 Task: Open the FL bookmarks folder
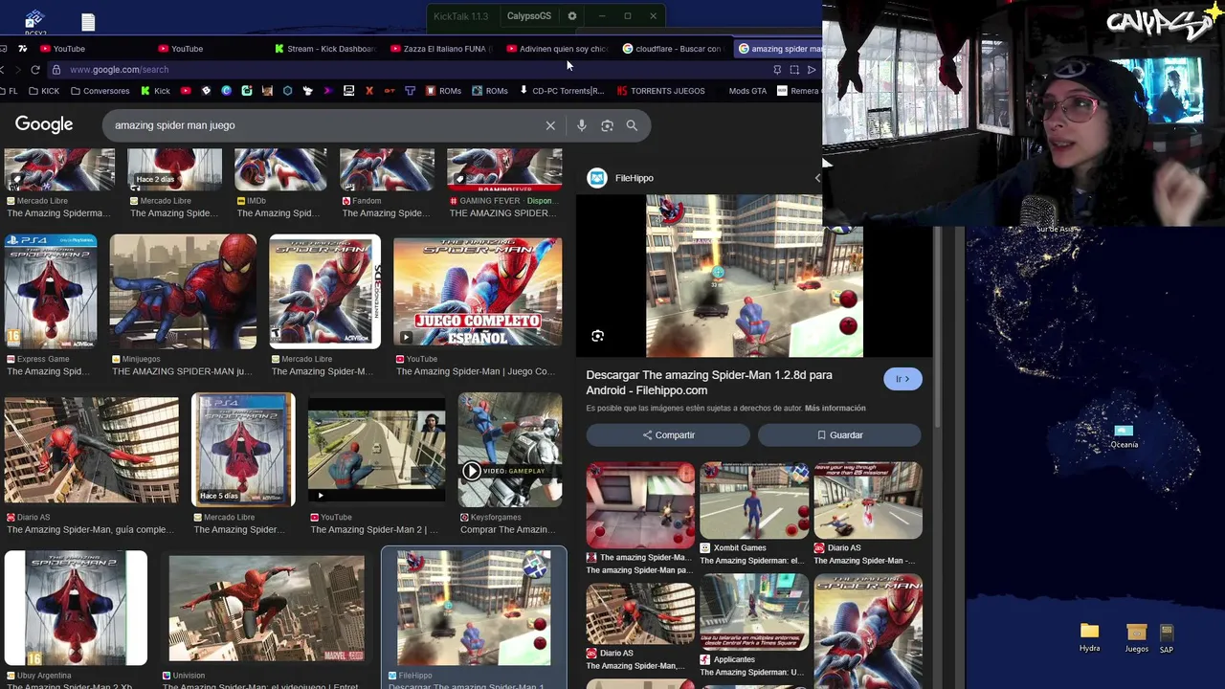pos(10,91)
